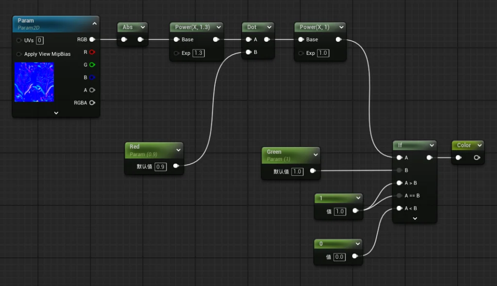Viewport: 497px width, 286px height.
Task: Click Green default value field 1.0
Action: click(298, 171)
